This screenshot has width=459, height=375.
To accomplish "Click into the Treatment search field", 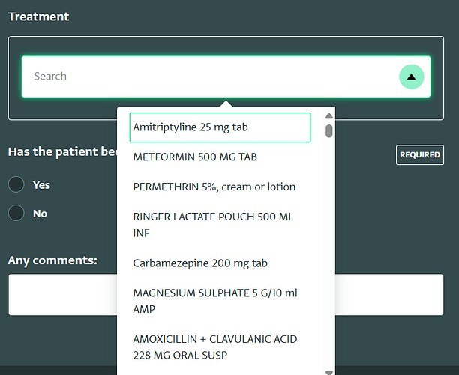I will pyautogui.click(x=210, y=76).
